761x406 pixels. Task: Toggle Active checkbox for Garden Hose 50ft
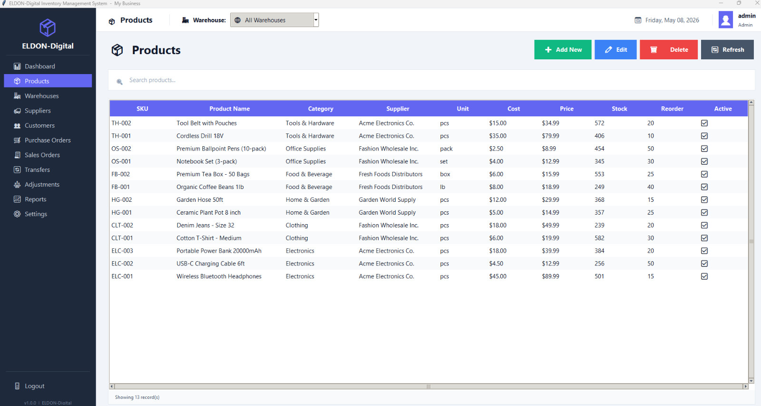tap(704, 200)
